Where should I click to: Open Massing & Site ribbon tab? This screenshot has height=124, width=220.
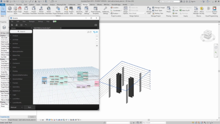coord(61,4)
